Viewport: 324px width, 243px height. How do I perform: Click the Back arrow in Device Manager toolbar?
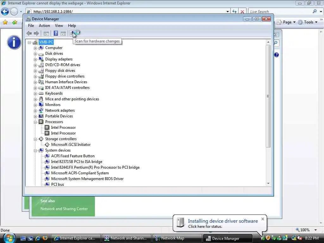tap(29, 33)
